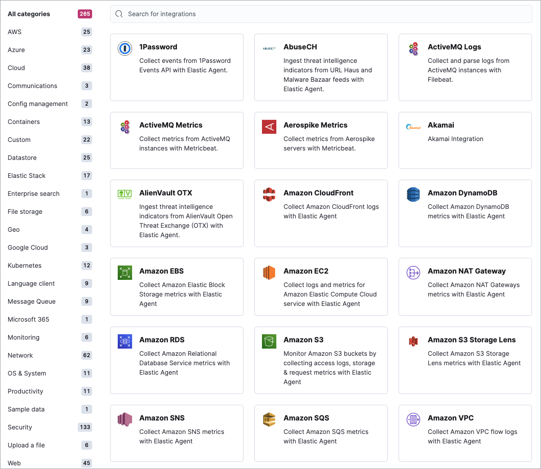The height and width of the screenshot is (469, 541).
Task: Filter by Microsoft 365 category
Action: pos(49,319)
